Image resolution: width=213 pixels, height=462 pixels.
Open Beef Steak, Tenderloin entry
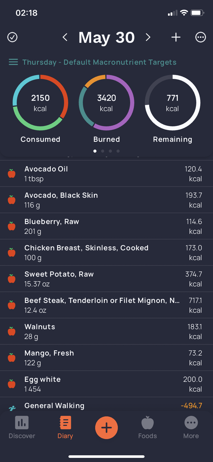coord(106,305)
